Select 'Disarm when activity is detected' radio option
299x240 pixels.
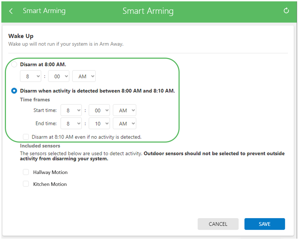pos(14,91)
